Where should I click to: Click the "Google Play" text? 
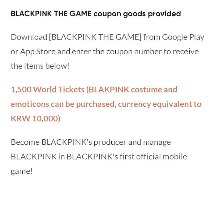183,37
